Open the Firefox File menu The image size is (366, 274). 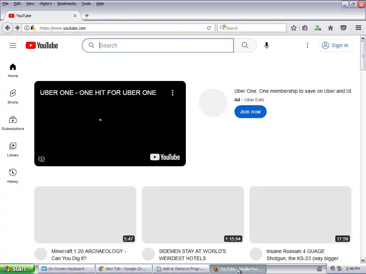point(5,4)
